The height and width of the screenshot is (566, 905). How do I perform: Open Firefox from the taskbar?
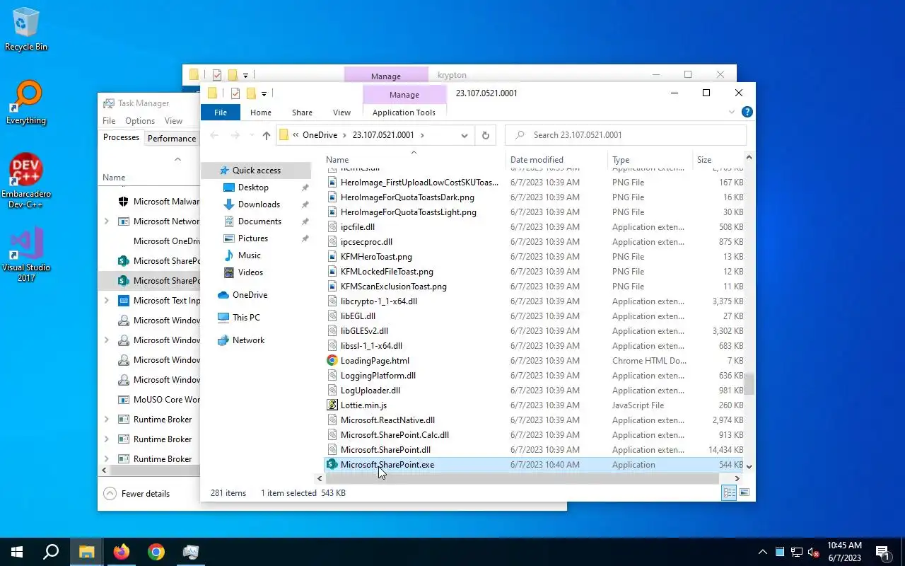coord(122,552)
